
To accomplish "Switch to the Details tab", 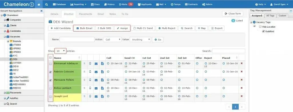I will 54,14.
